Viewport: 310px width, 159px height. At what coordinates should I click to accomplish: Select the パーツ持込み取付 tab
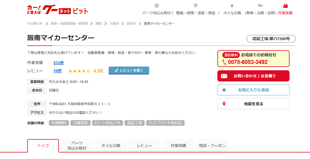(77, 146)
